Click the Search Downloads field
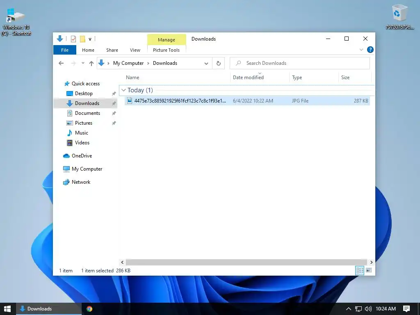The width and height of the screenshot is (420, 315). pos(300,63)
